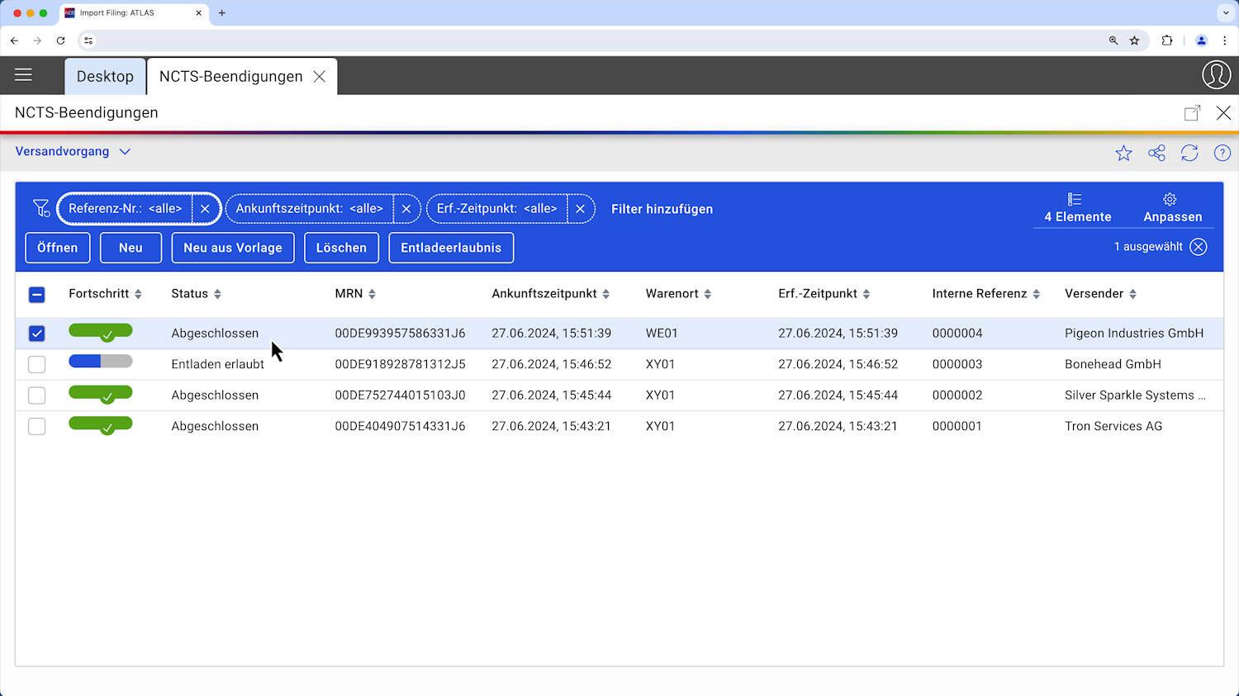This screenshot has height=696, width=1239.
Task: Click progress bar of Tron Services row
Action: click(101, 424)
